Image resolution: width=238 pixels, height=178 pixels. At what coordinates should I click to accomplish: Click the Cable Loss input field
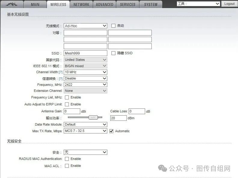click(137, 111)
